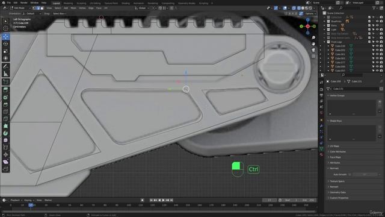
Task: Open the Material properties tab
Action: tap(321, 154)
